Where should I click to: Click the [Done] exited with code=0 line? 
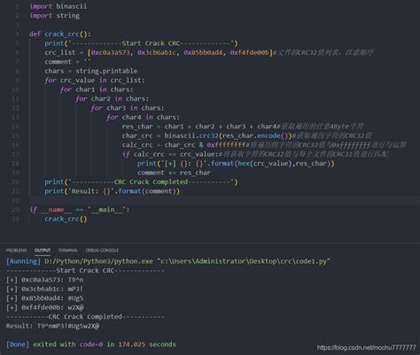coord(91,344)
